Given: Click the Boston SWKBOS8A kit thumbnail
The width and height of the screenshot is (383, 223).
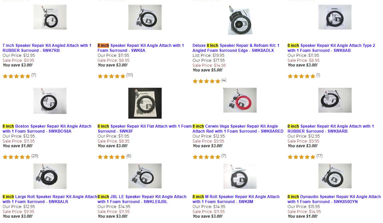Looking at the screenshot, I should tap(50, 100).
